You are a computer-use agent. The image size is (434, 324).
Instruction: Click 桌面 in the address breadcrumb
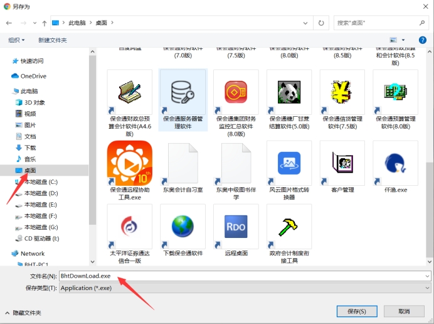[x=102, y=23]
